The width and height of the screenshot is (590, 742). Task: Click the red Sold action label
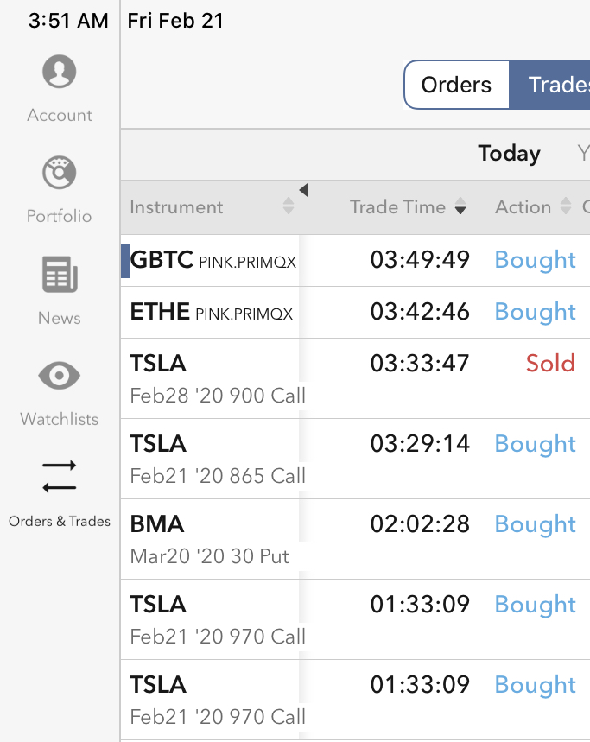(550, 363)
